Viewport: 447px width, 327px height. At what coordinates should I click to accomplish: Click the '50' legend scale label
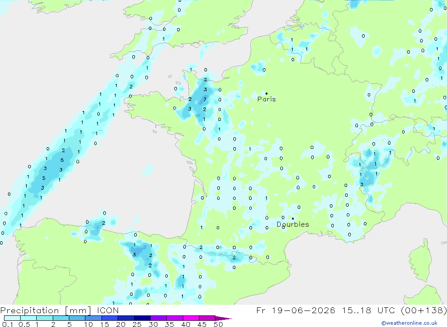pyautogui.click(x=218, y=324)
